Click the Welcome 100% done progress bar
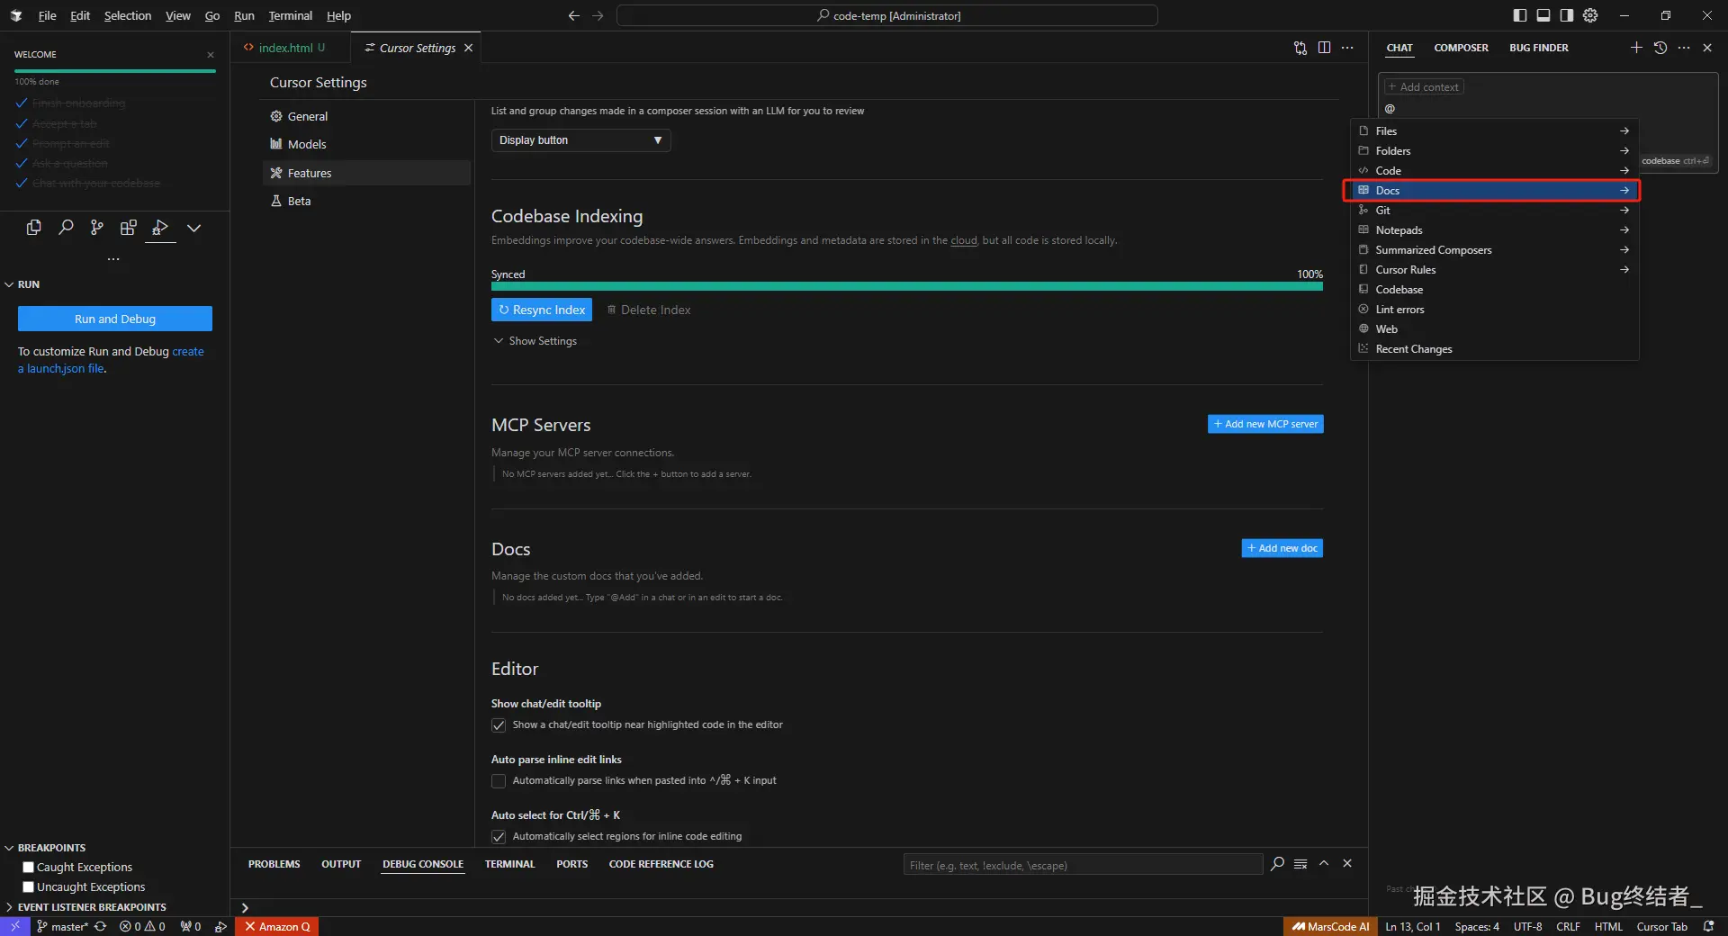 pos(115,70)
